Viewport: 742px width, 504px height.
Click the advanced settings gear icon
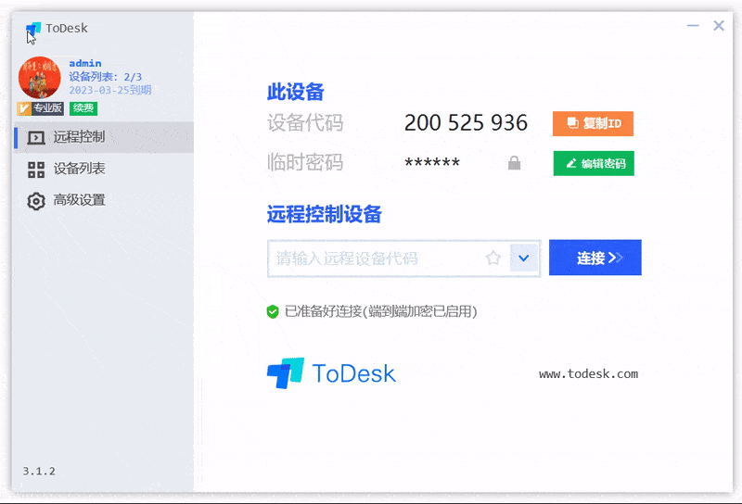tap(36, 201)
